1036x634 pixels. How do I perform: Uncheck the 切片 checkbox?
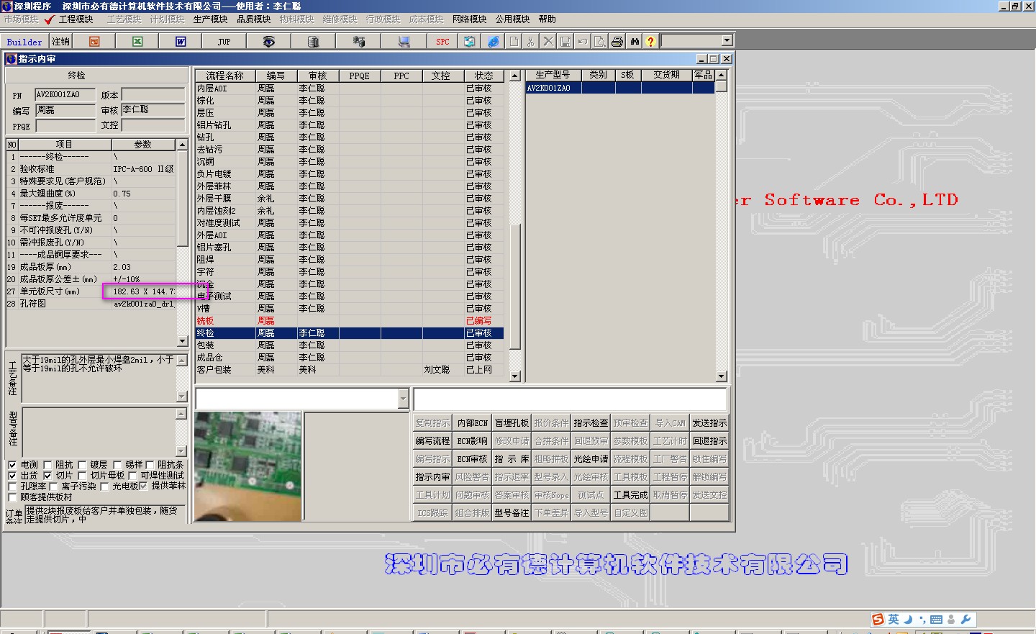click(x=47, y=476)
